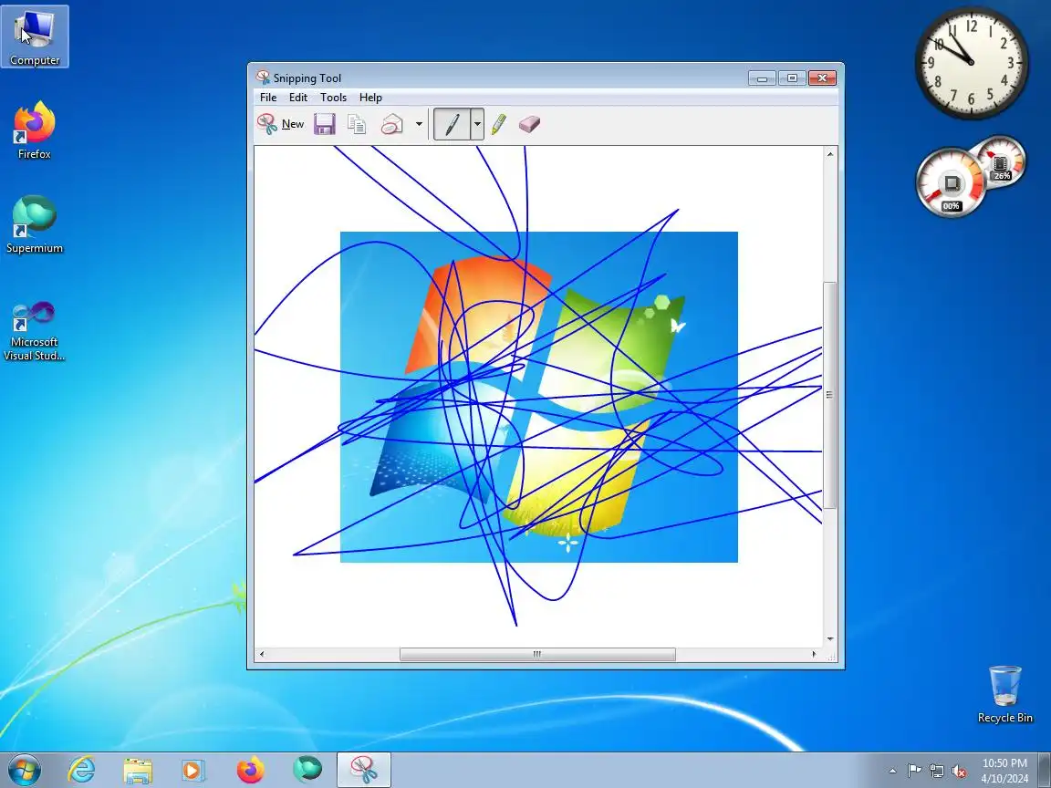This screenshot has height=788, width=1051.
Task: Click Snipping Tool taskbar button
Action: [363, 770]
